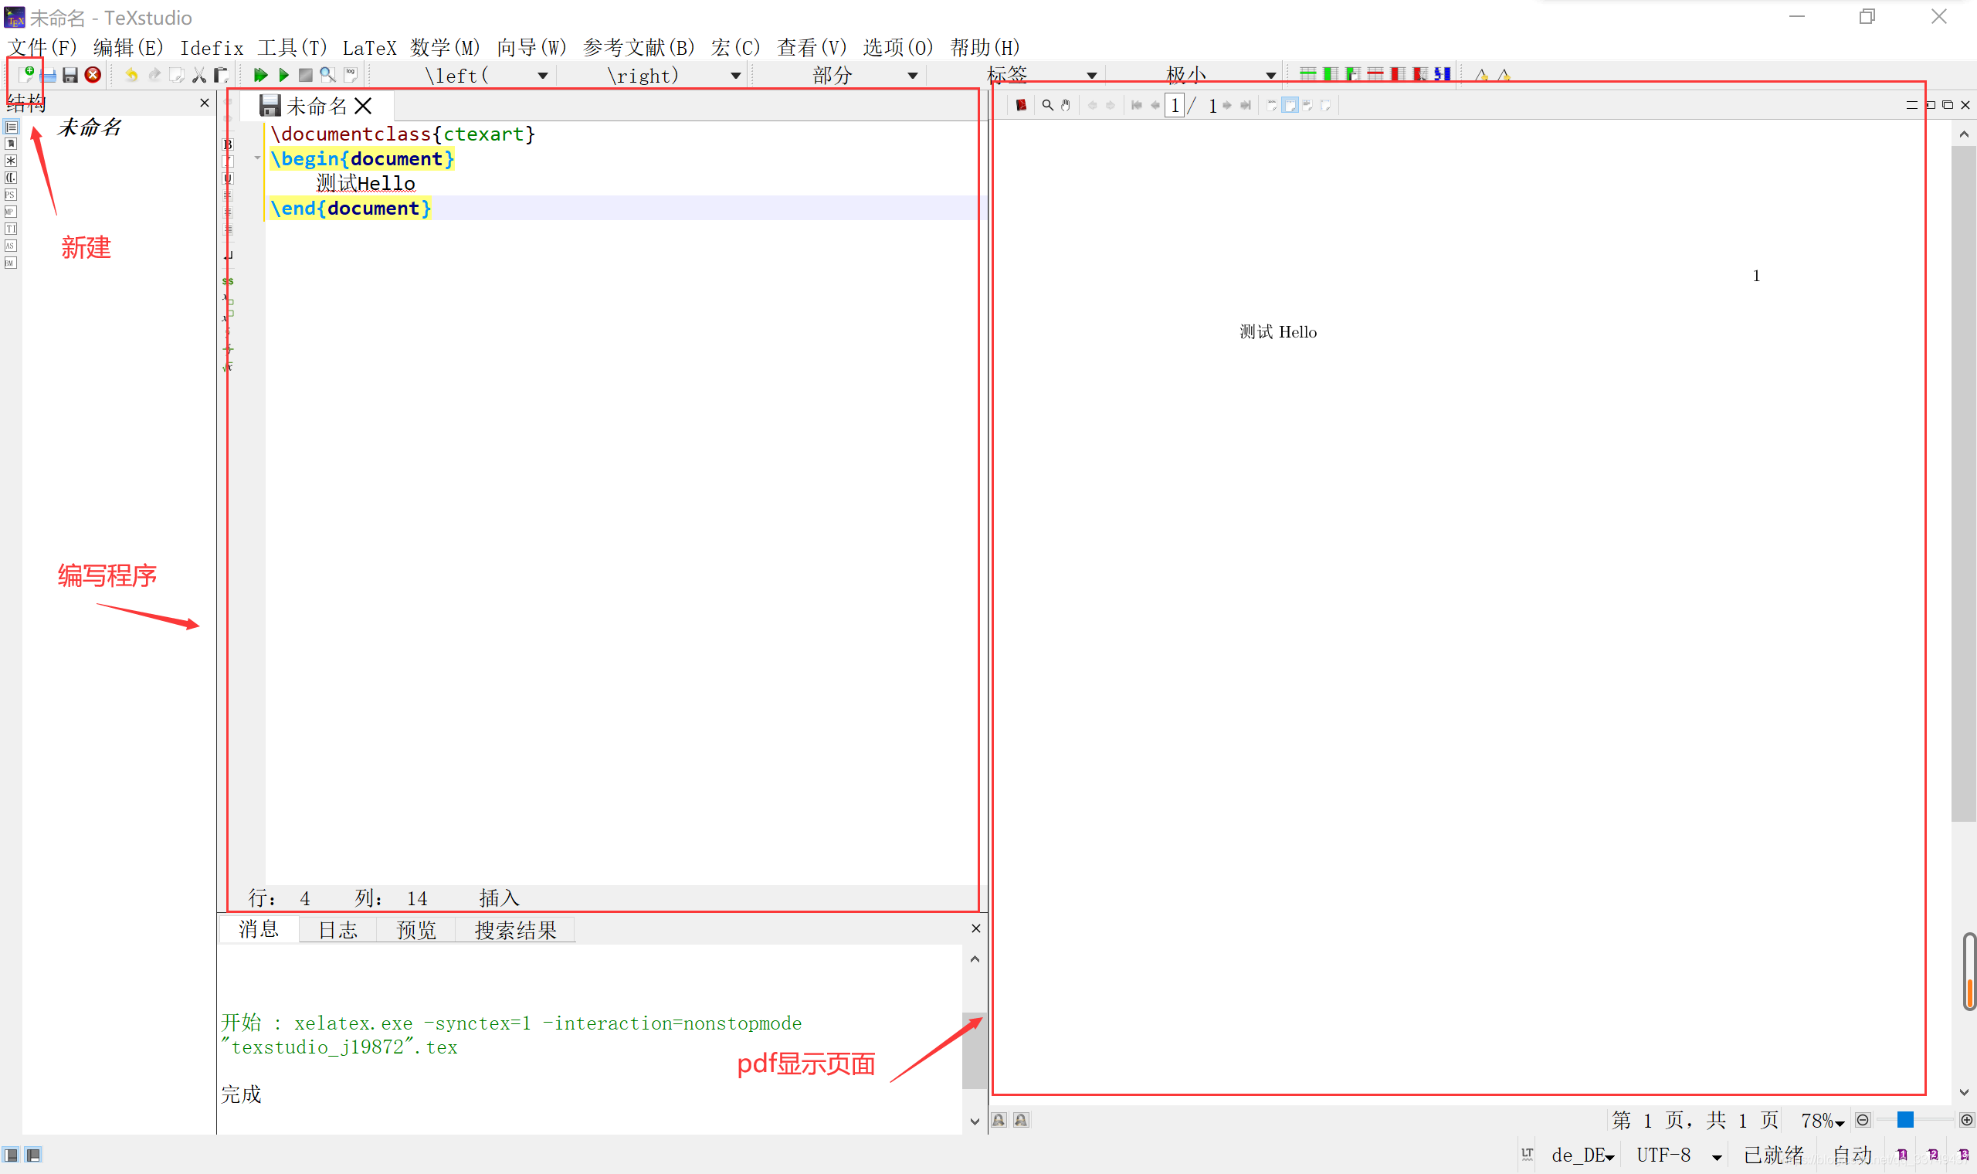Open external PDF viewer red icon
The height and width of the screenshot is (1174, 1977).
pyautogui.click(x=1021, y=105)
